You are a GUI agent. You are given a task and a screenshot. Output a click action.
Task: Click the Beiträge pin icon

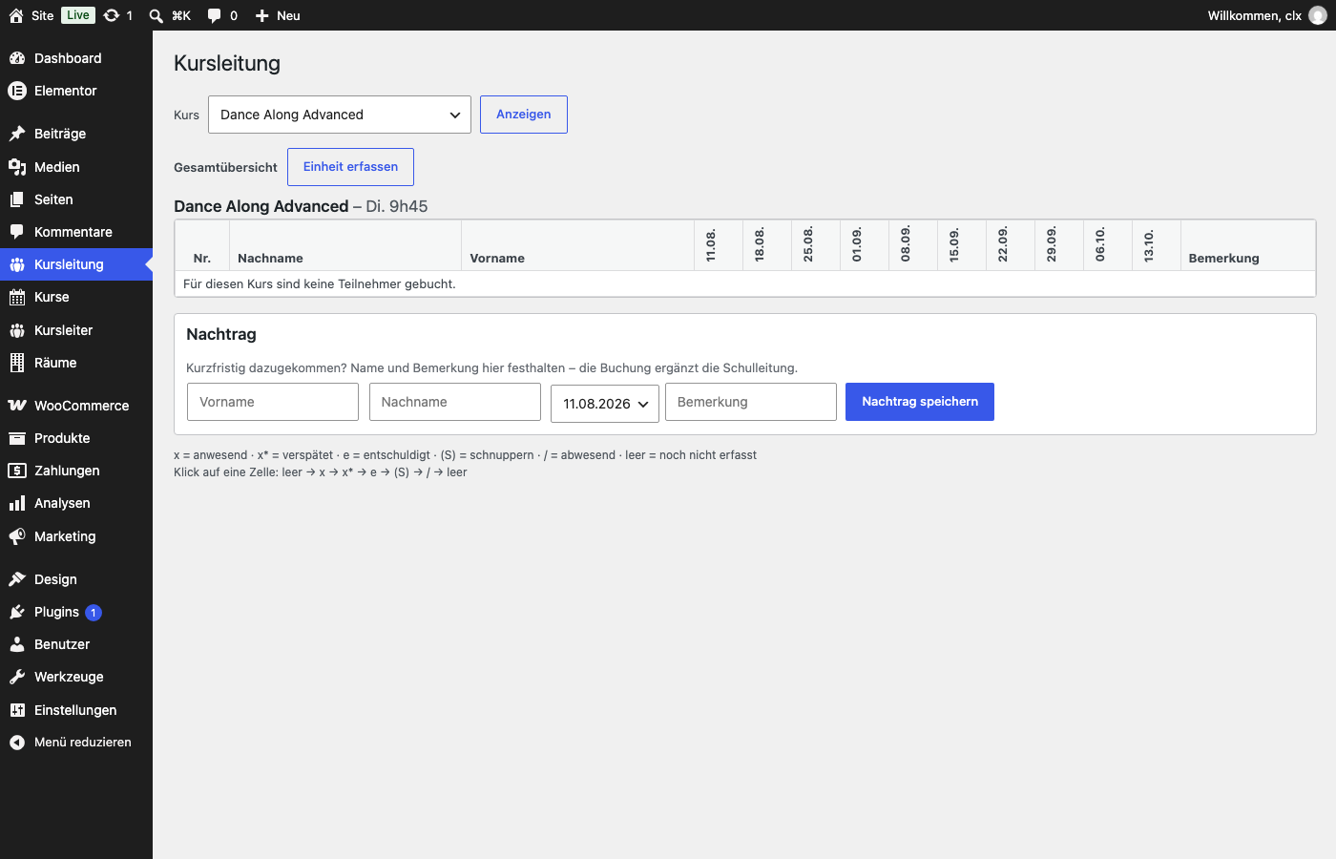click(x=17, y=134)
